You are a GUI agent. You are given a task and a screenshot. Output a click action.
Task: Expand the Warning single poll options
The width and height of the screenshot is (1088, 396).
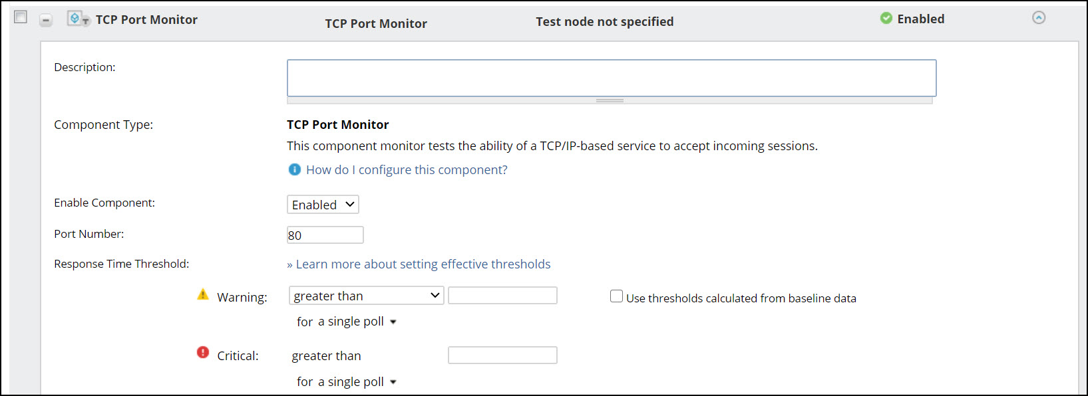[x=347, y=322]
